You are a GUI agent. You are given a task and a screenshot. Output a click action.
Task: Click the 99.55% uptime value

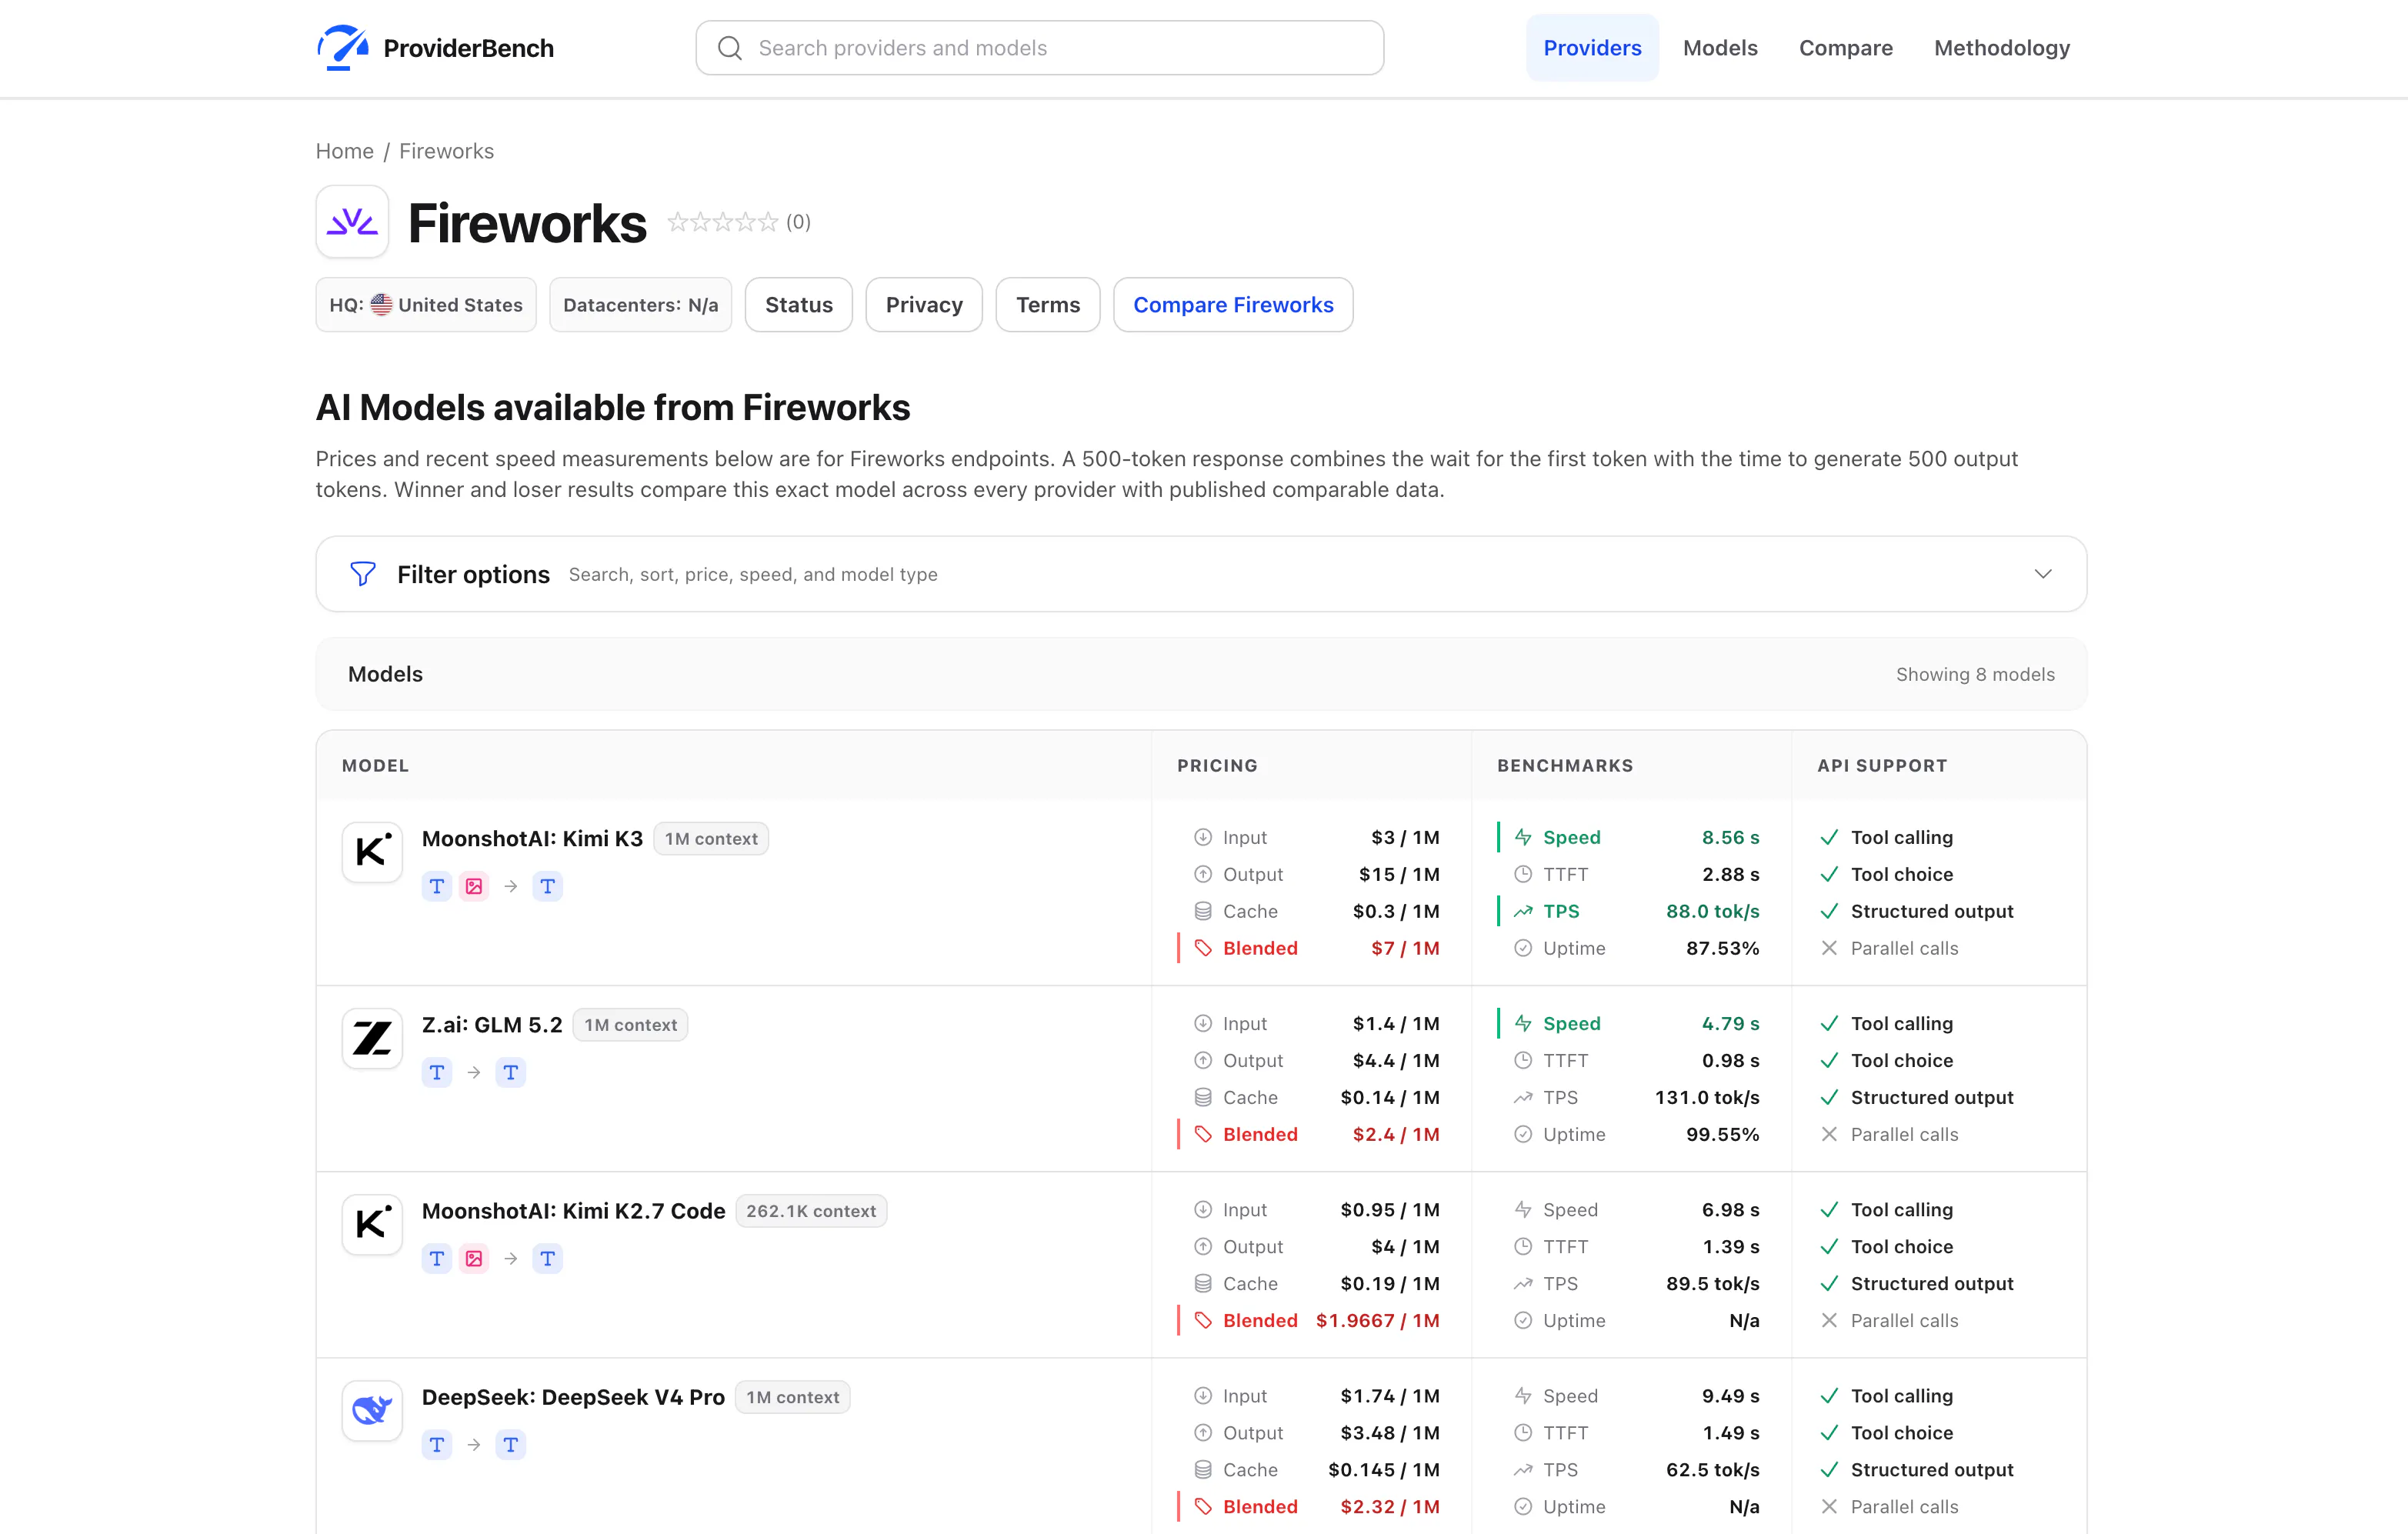1722,1134
